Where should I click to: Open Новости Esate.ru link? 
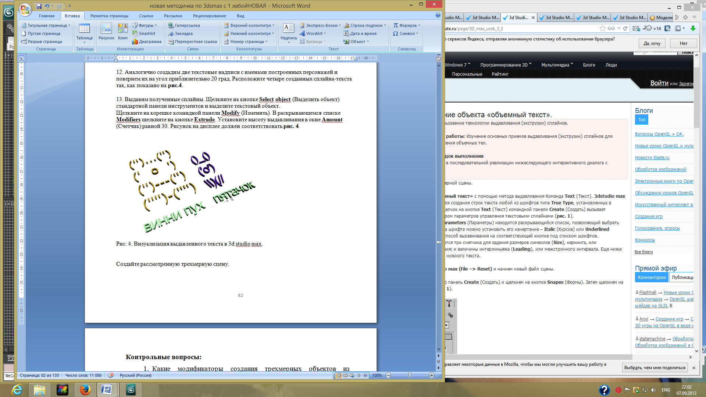coord(652,158)
